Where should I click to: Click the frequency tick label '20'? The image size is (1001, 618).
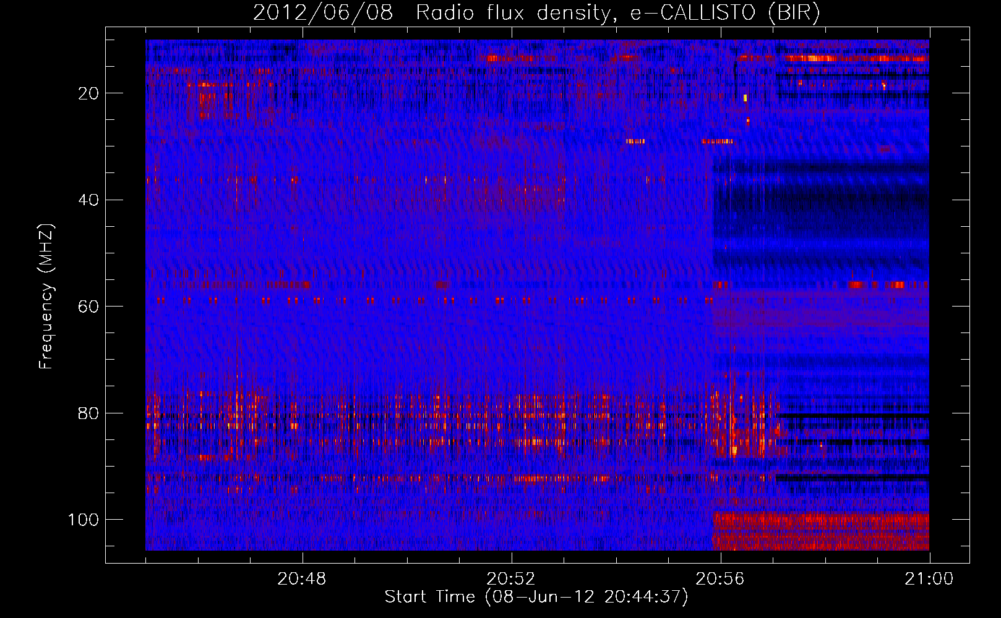(x=88, y=93)
